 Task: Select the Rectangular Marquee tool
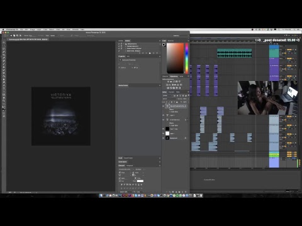click(x=4, y=45)
